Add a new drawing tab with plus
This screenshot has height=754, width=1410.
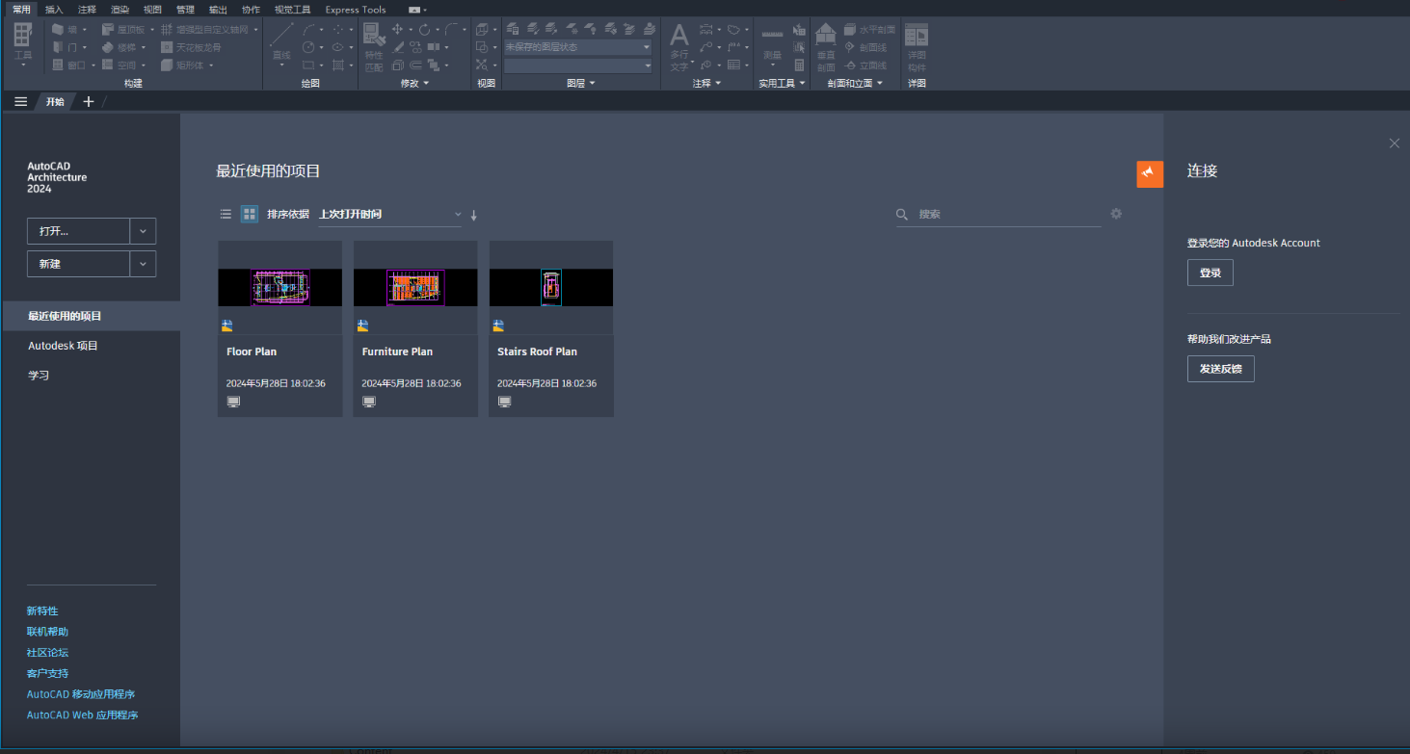89,101
